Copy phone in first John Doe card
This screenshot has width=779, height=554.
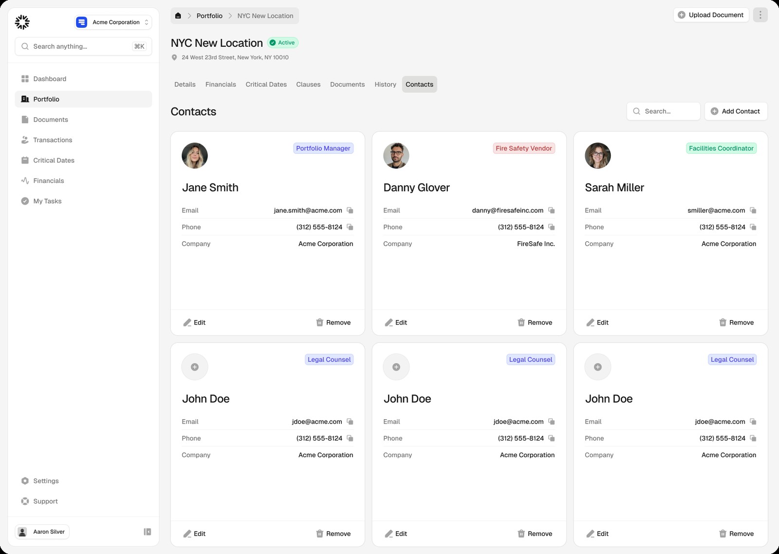point(350,438)
